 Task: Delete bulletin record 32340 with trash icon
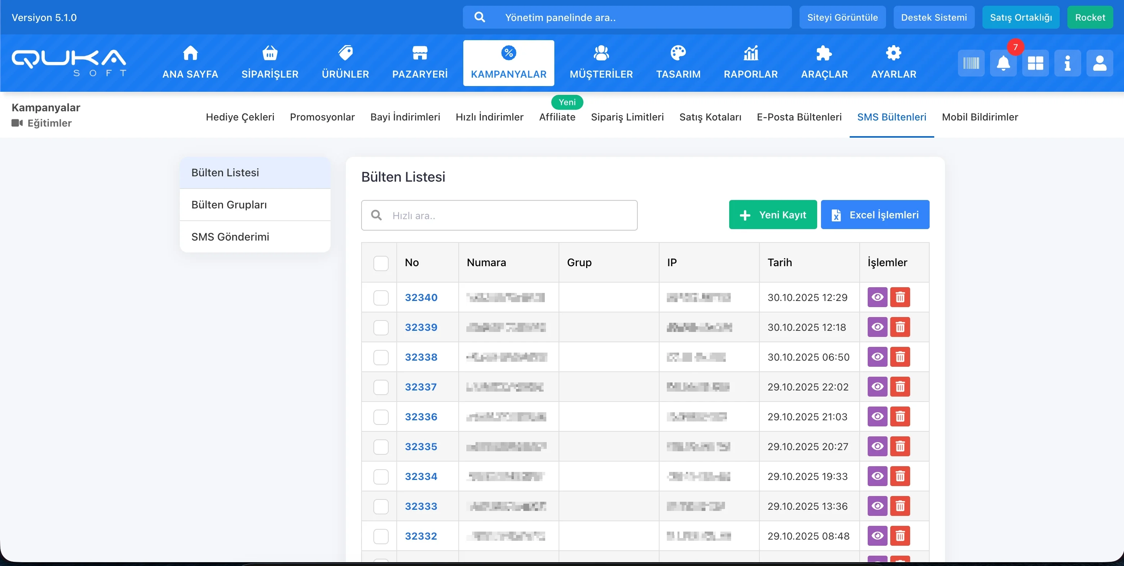point(900,298)
